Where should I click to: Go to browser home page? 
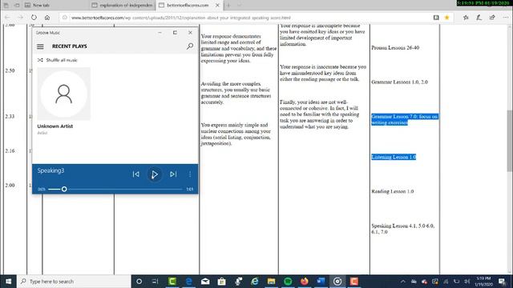click(x=47, y=18)
